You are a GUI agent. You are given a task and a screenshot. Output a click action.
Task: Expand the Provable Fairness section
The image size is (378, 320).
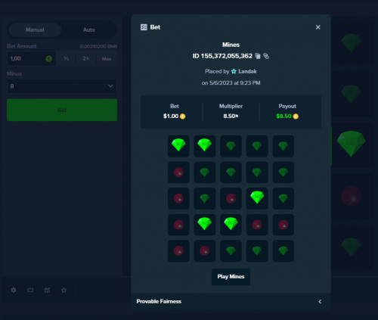tap(231, 301)
